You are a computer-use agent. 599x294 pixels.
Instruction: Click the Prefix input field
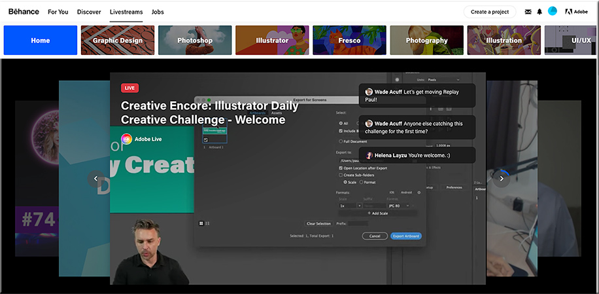tap(358, 223)
